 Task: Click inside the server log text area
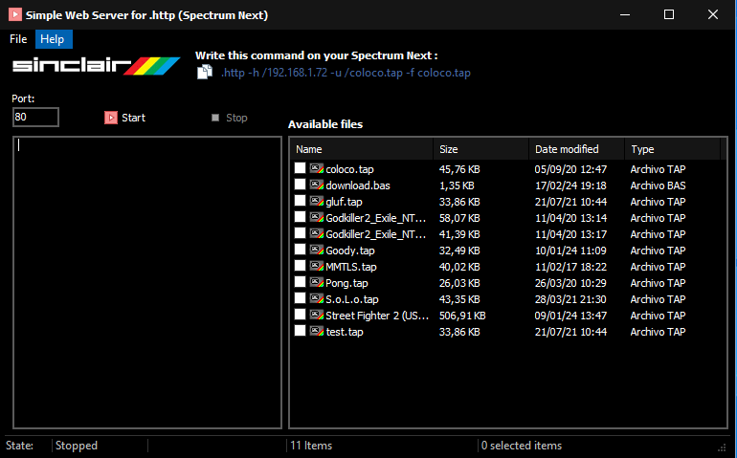point(147,283)
